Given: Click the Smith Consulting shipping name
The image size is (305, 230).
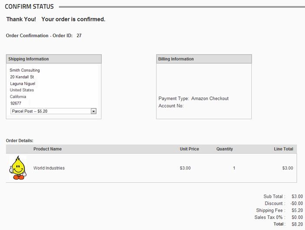Looking at the screenshot, I should pyautogui.click(x=25, y=70).
